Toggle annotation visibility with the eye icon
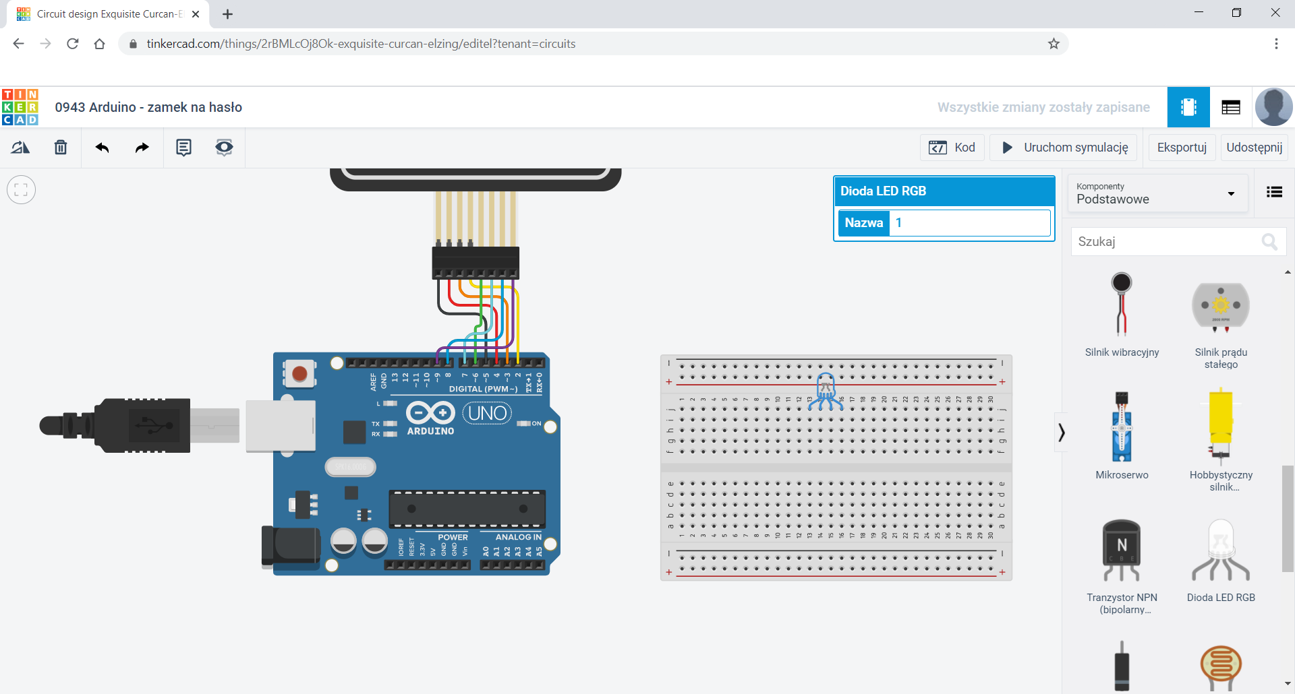1295x694 pixels. (224, 147)
